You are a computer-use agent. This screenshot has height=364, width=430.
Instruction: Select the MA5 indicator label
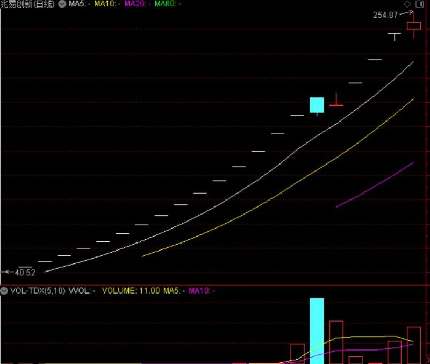coord(78,4)
